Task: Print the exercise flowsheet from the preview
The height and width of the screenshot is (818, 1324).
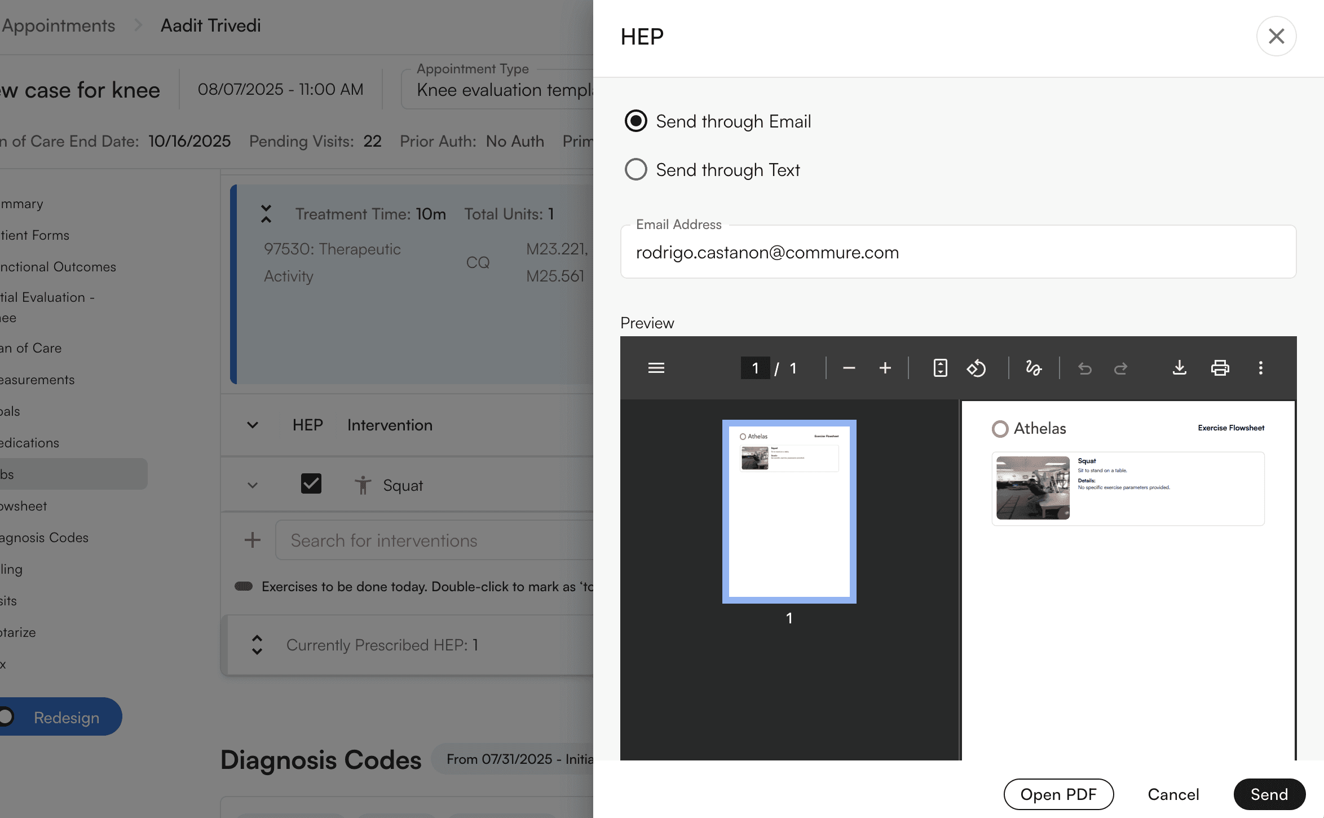Action: [1220, 368]
